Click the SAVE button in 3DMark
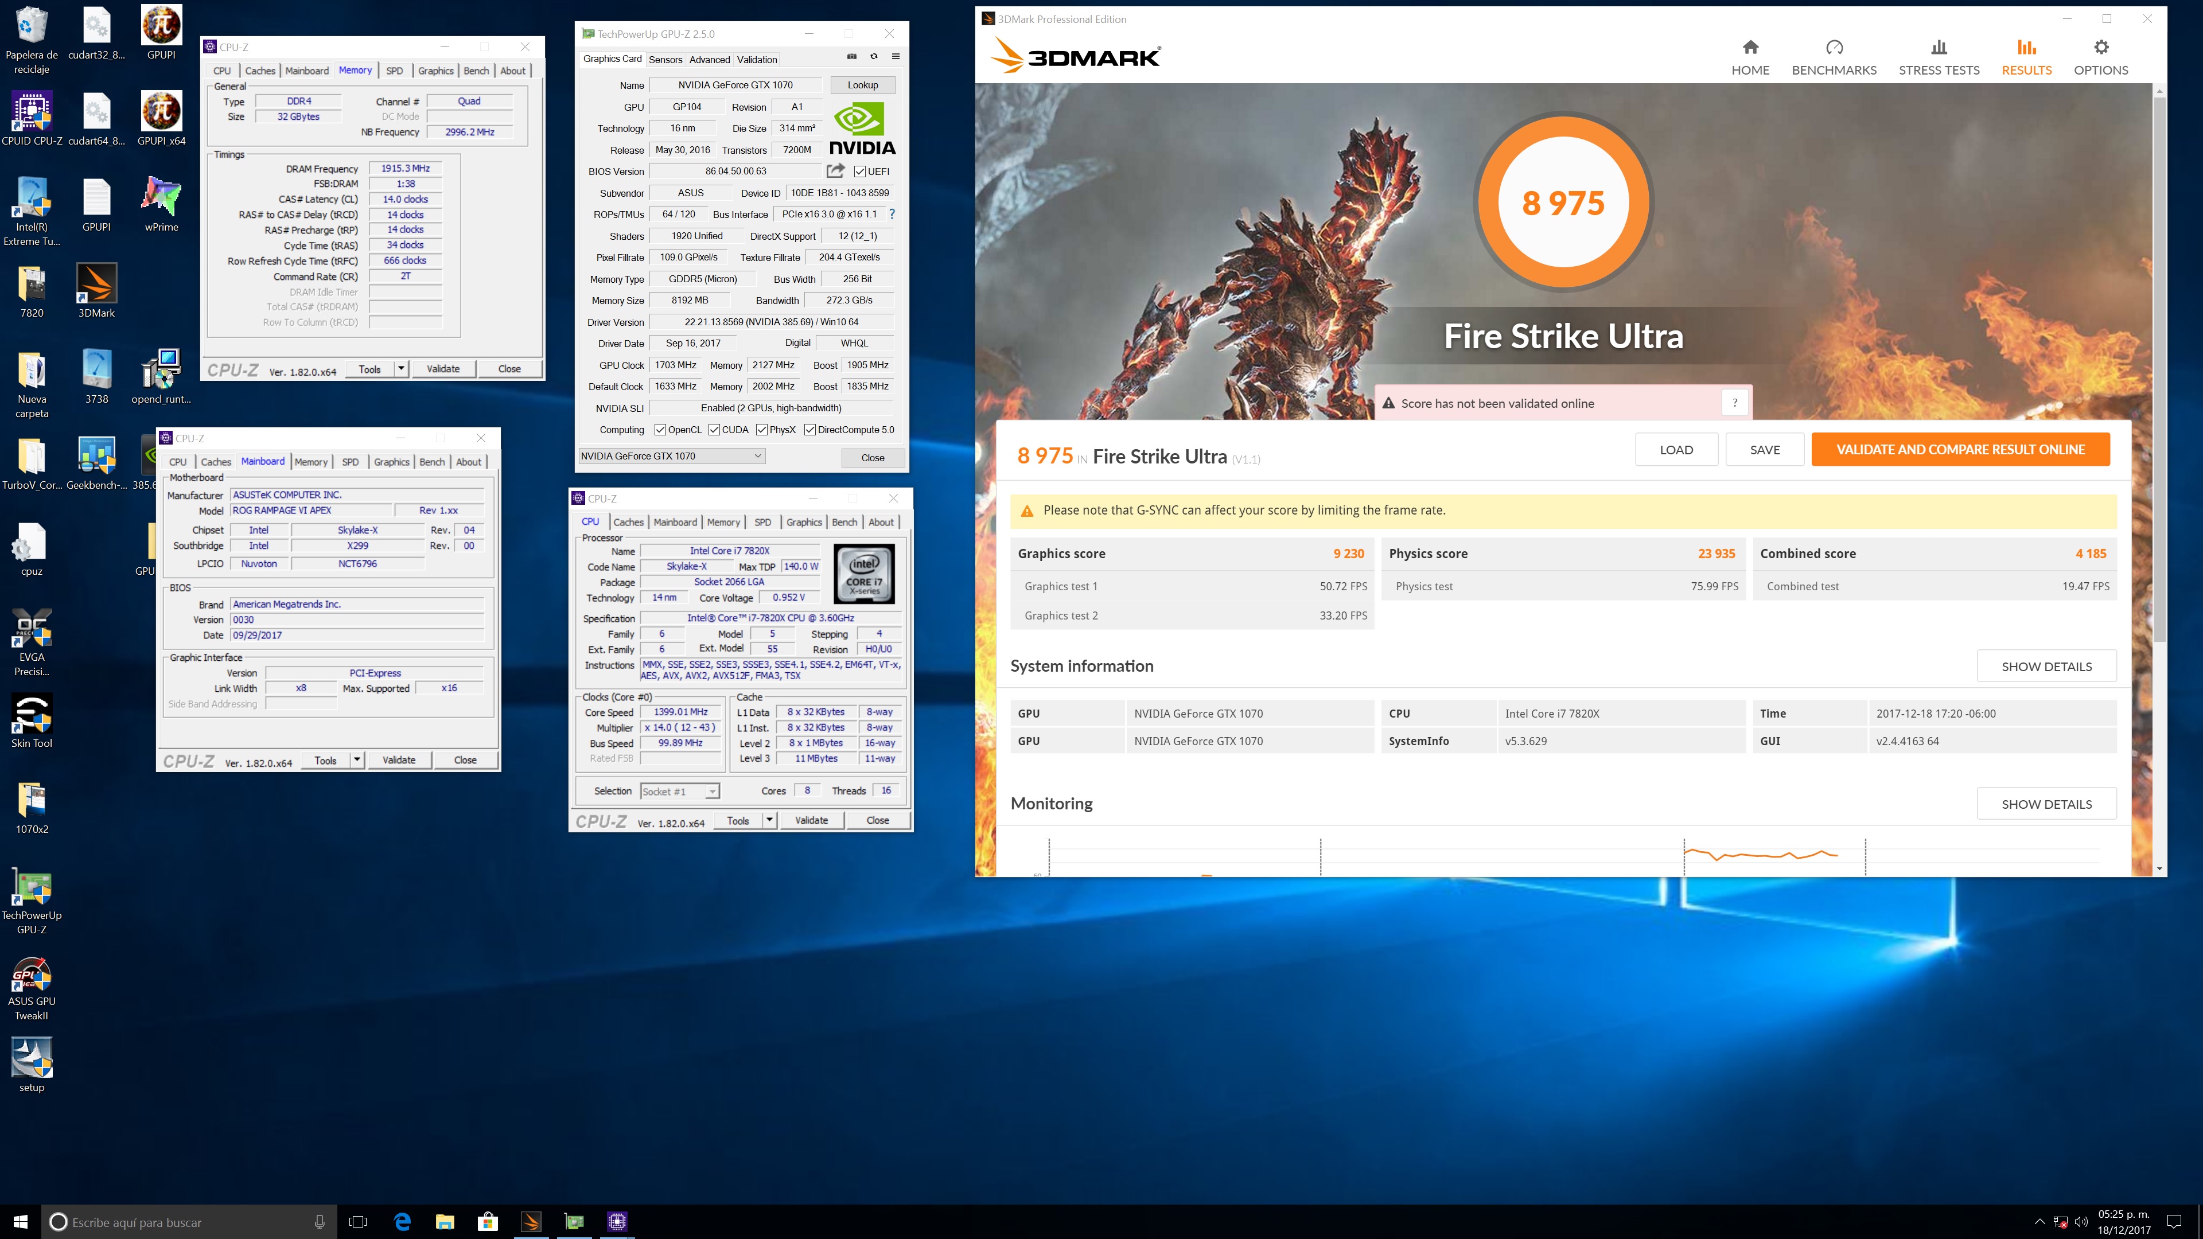Viewport: 2203px width, 1239px height. (1764, 449)
